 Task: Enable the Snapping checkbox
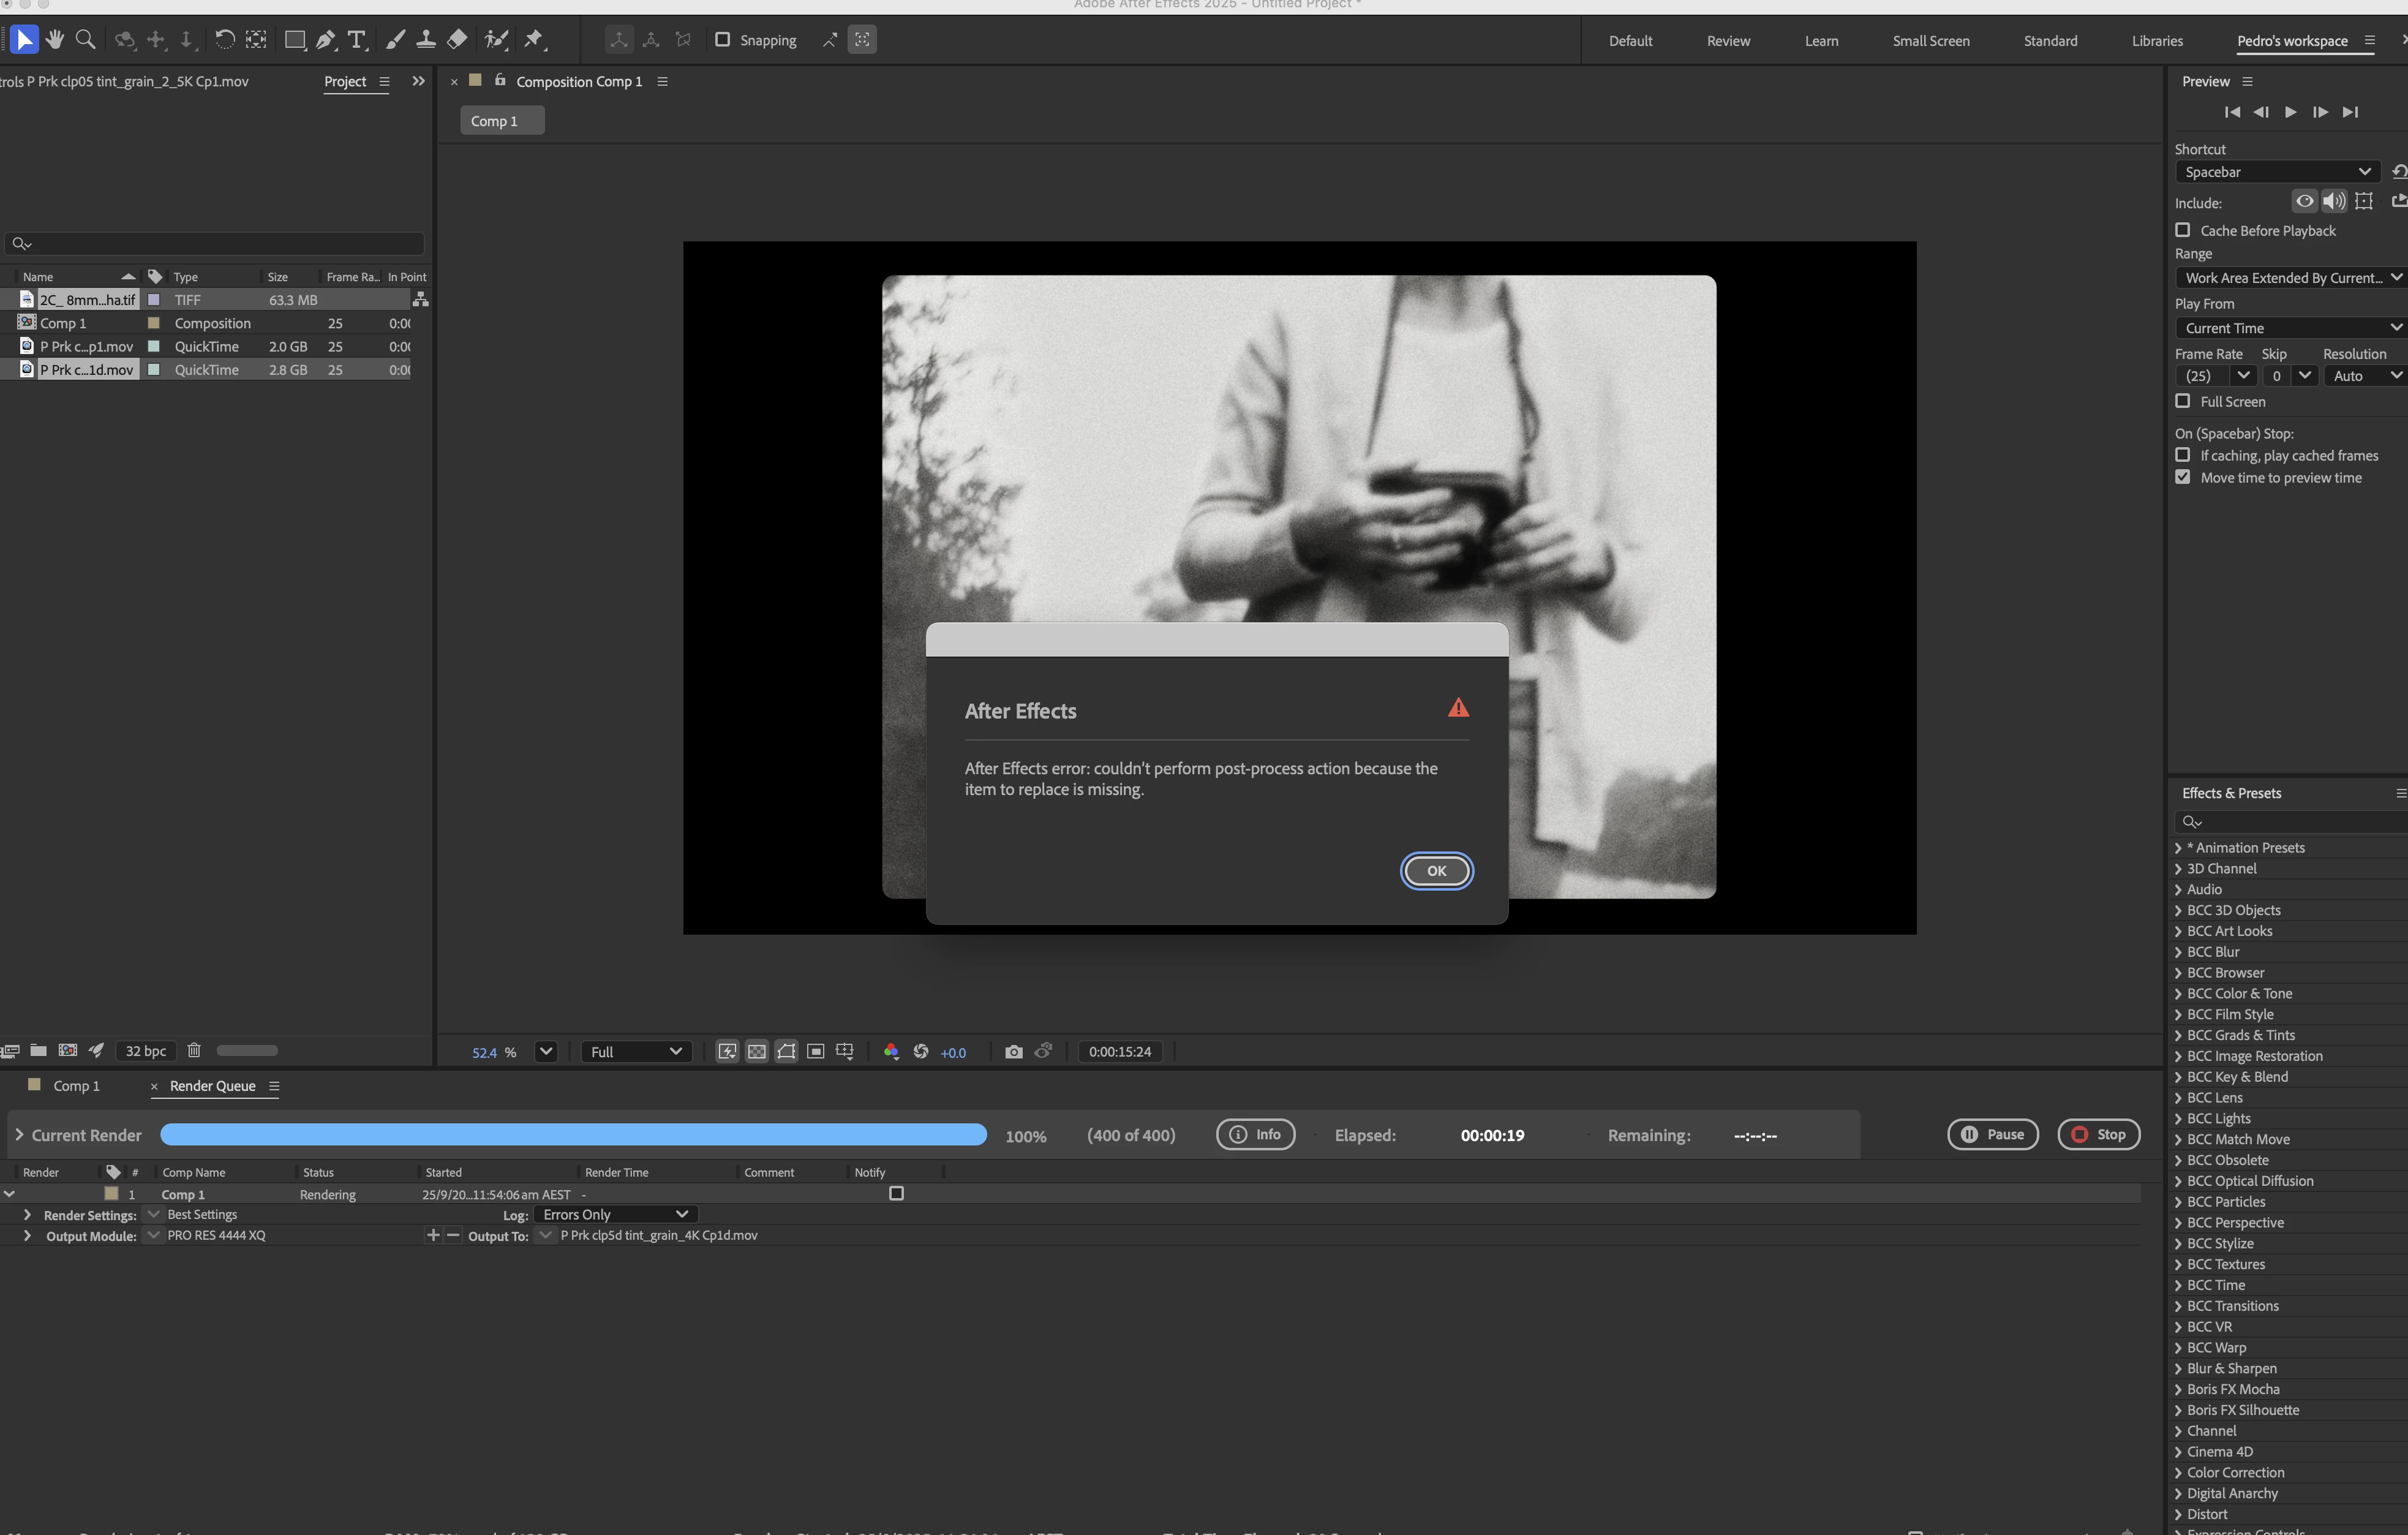click(x=723, y=39)
